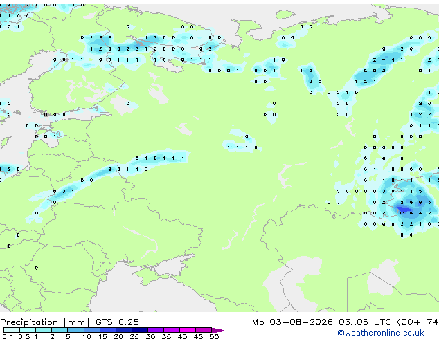
Task: Click the "15" legend label
Action: (x=102, y=336)
